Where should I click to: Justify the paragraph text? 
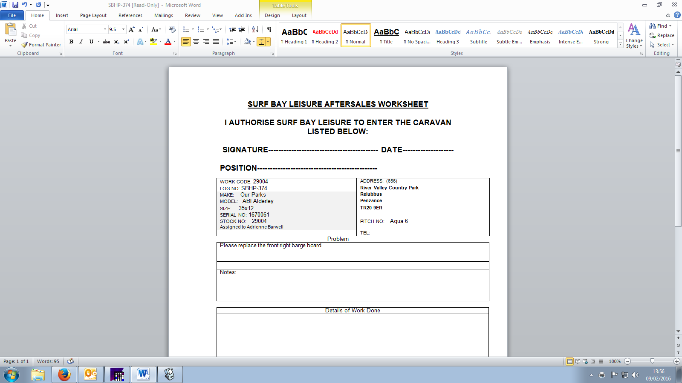click(216, 42)
